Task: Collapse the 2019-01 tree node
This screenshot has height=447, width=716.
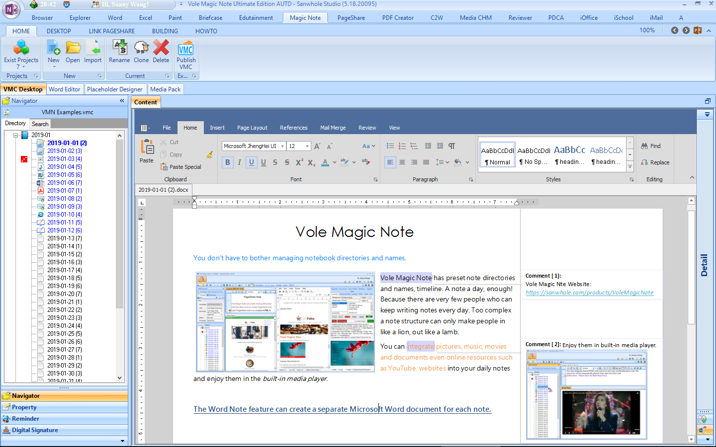Action: 16,135
